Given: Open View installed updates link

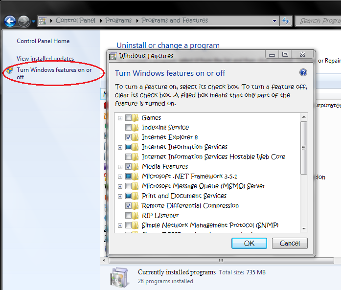Looking at the screenshot, I should click(45, 59).
